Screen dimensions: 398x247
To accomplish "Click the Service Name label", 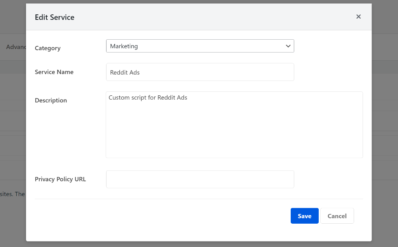I will pos(54,72).
